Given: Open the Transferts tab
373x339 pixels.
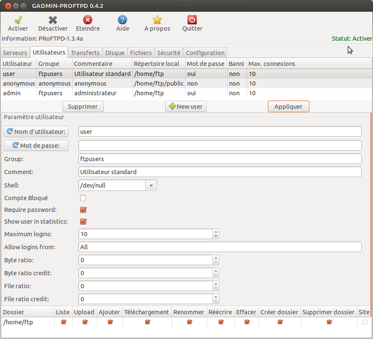Looking at the screenshot, I should click(85, 53).
